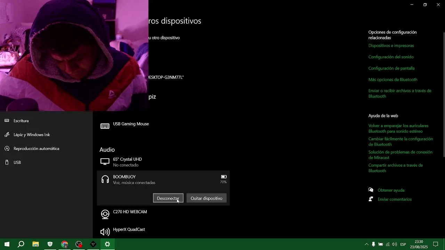This screenshot has width=445, height=250.
Task: Open the notification center icon
Action: pyautogui.click(x=436, y=244)
